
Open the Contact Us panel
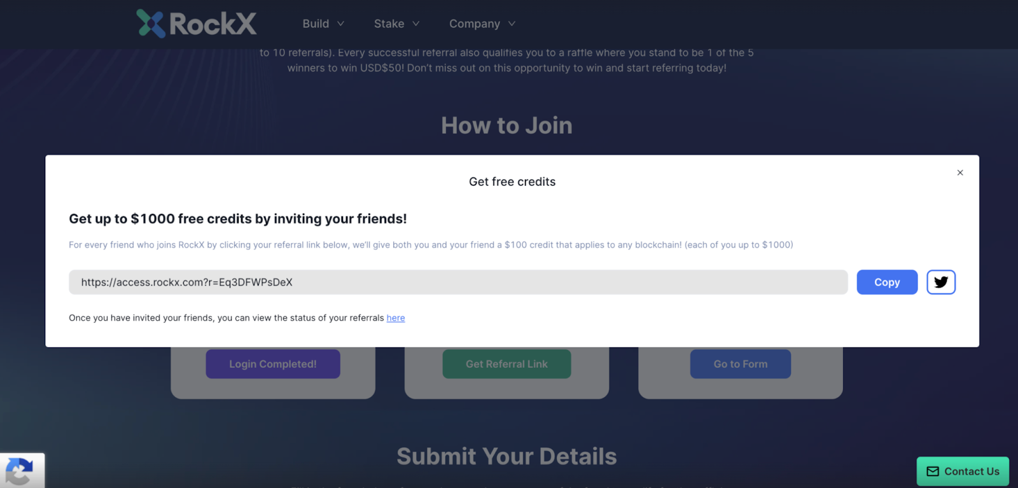[963, 471]
